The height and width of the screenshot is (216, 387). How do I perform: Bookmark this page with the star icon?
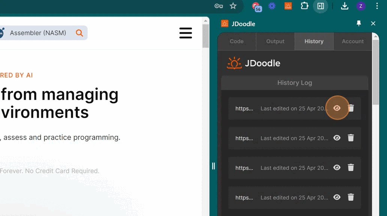[x=233, y=6]
